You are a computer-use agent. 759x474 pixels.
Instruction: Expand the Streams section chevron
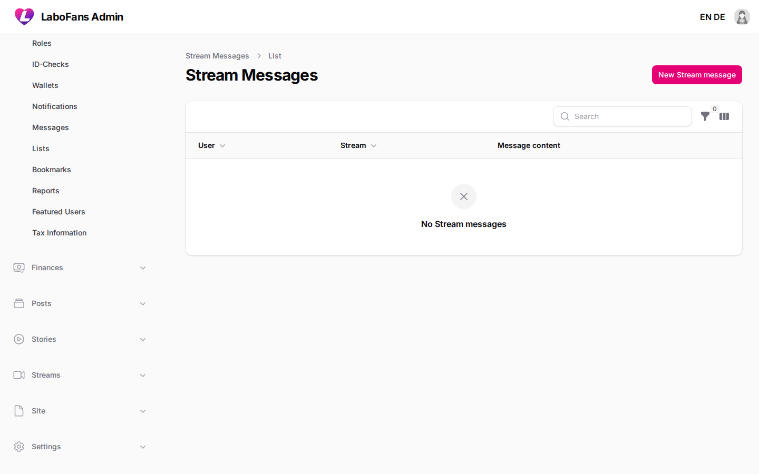click(143, 376)
